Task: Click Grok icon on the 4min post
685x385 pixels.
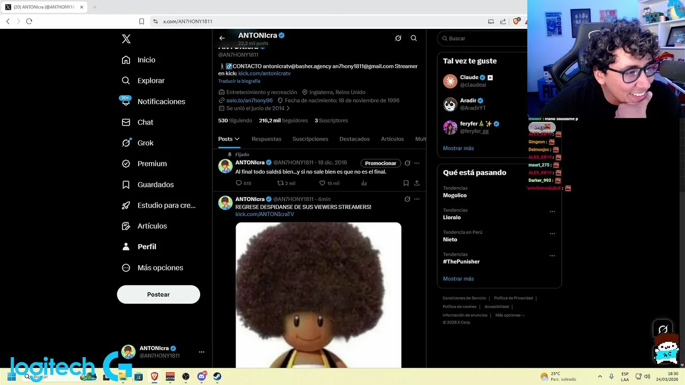Action: click(407, 199)
